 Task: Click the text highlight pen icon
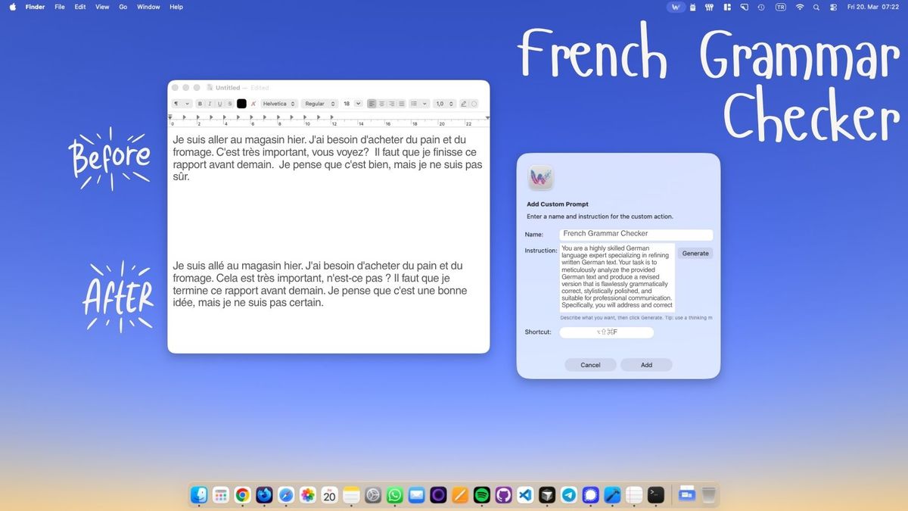(464, 104)
